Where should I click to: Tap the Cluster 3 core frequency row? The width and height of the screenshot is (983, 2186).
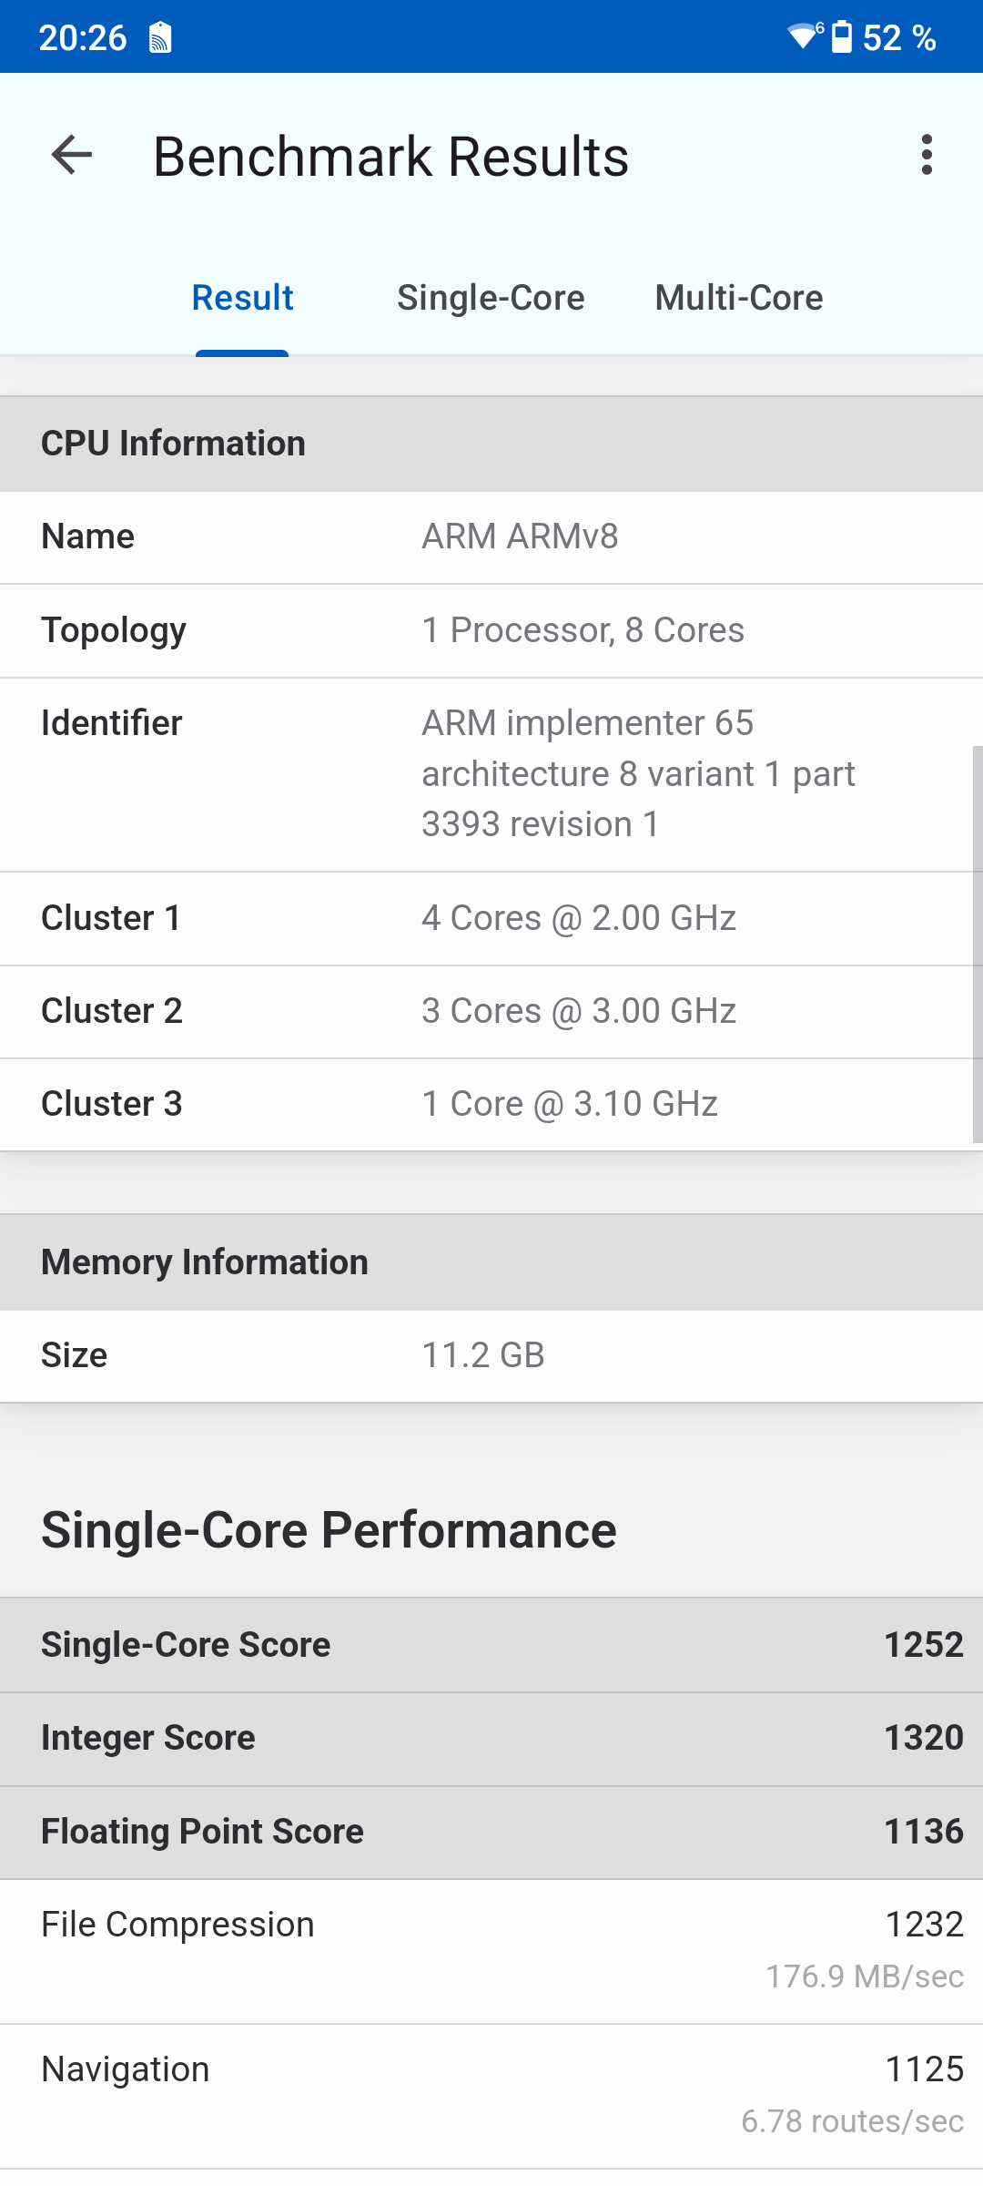491,1104
